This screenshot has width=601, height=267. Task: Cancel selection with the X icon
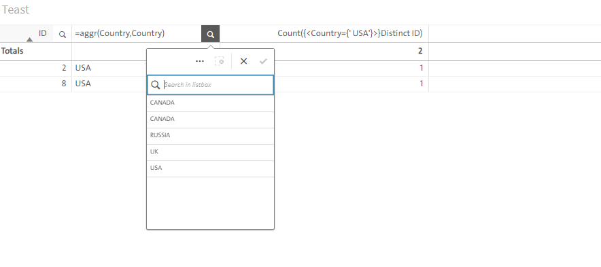pyautogui.click(x=244, y=61)
